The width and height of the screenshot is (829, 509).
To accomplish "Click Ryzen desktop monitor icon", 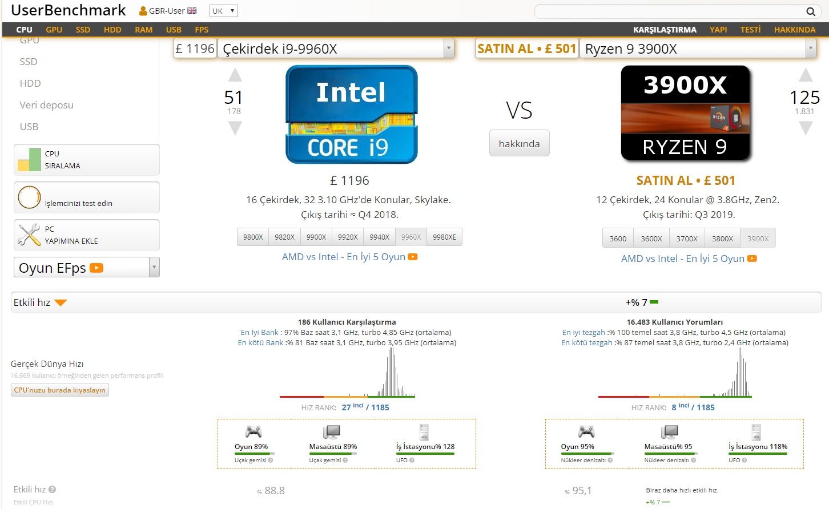I will click(669, 431).
